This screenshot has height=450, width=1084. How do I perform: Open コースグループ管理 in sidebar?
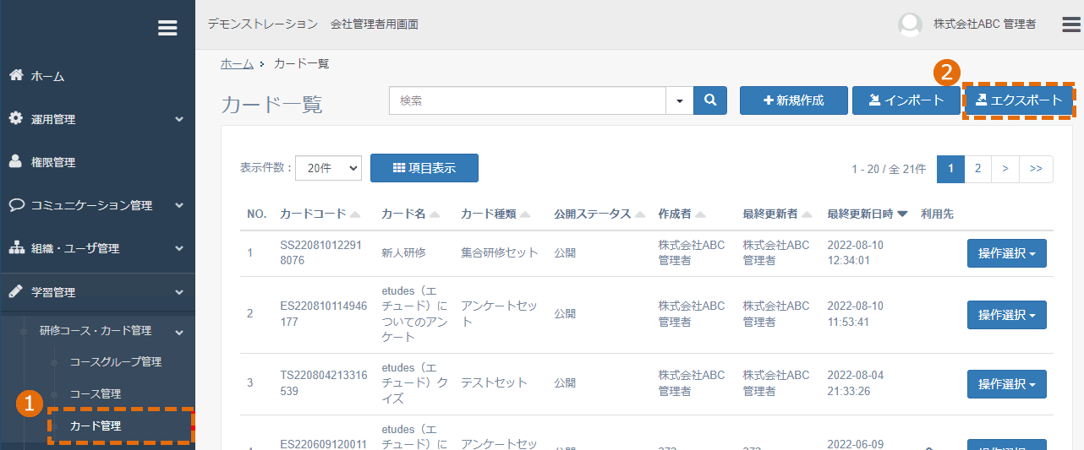pos(116,361)
